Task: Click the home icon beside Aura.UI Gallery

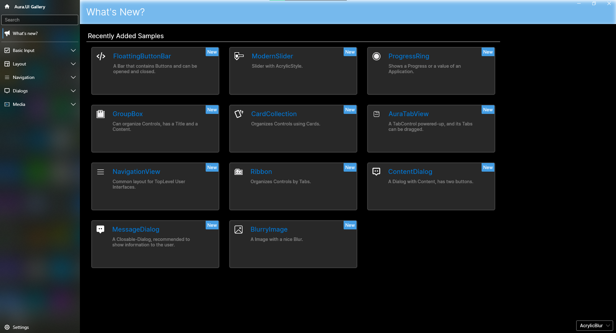Action: click(x=7, y=6)
